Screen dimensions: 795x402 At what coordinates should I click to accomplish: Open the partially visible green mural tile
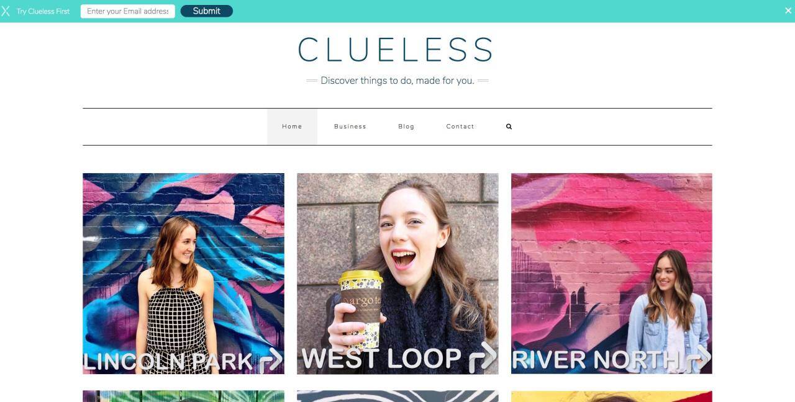pyautogui.click(x=183, y=396)
